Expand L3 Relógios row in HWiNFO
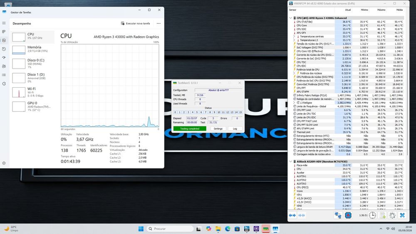This screenshot has width=416, height=234. pyautogui.click(x=294, y=103)
